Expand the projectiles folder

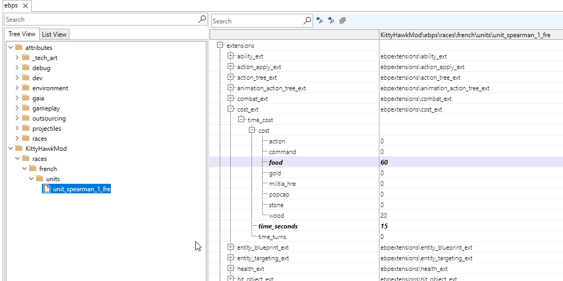pyautogui.click(x=17, y=129)
